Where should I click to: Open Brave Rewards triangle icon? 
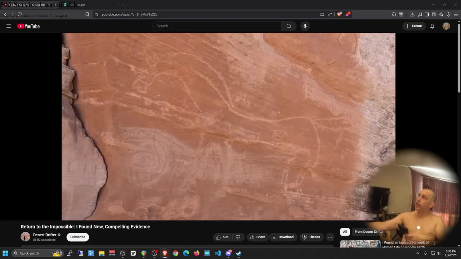tap(348, 14)
